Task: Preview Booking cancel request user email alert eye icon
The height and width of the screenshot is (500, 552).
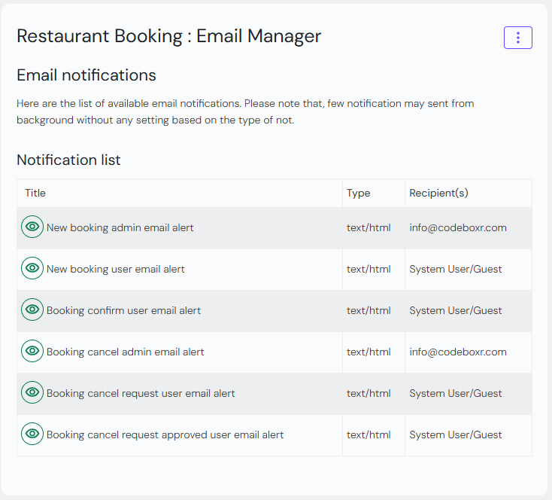Action: pos(32,392)
